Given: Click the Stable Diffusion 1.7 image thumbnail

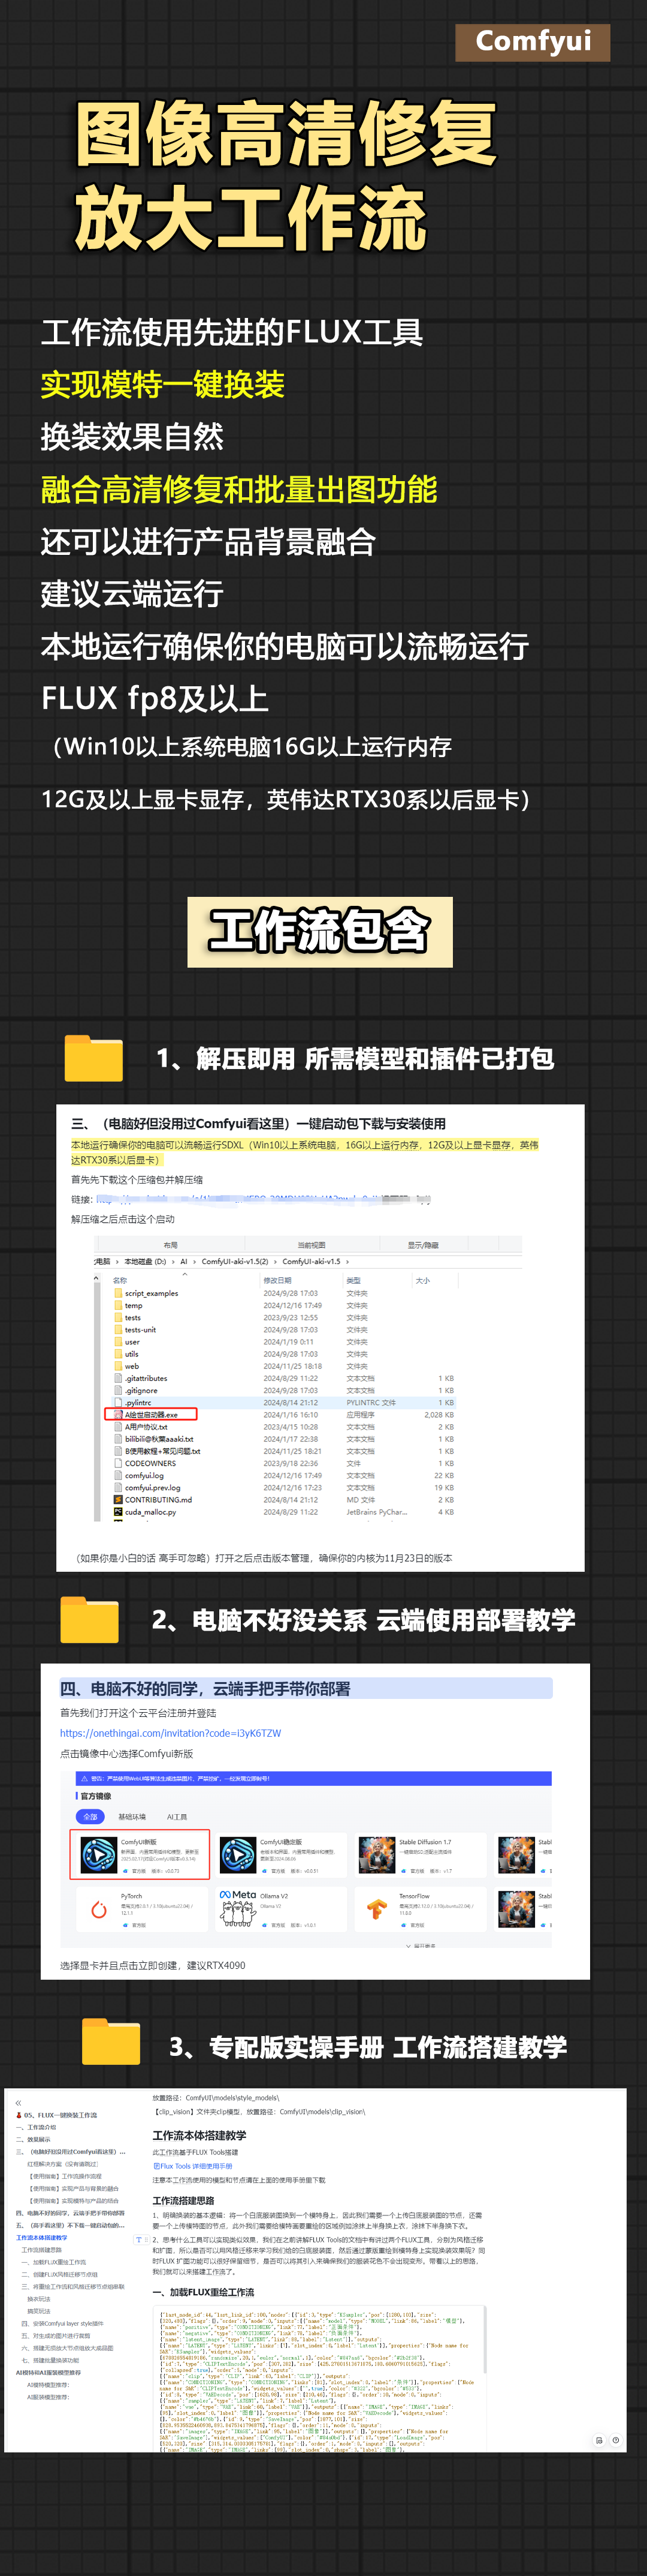Looking at the screenshot, I should point(376,1855).
